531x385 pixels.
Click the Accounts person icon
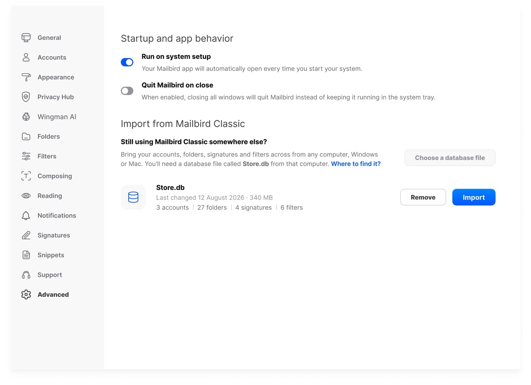[26, 58]
